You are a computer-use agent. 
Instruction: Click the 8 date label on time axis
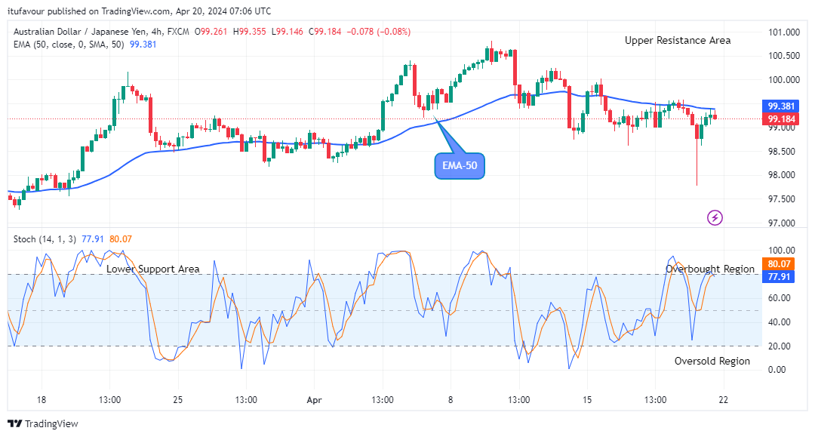[450, 399]
